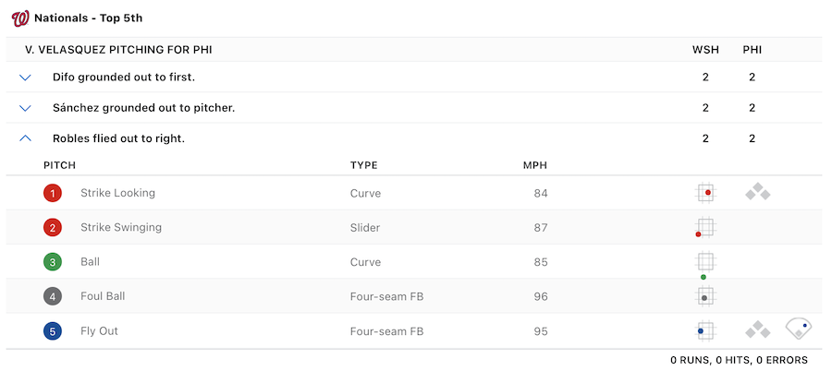Click pitch 4 gray number badge

tap(54, 297)
